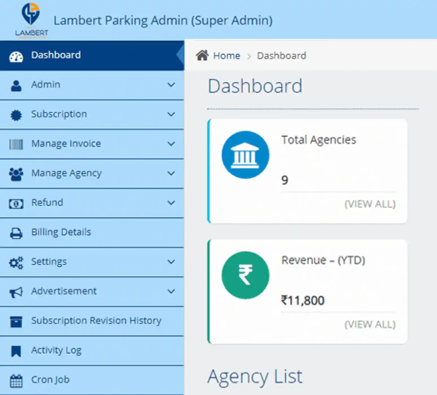Screen dimensions: 437x395
Task: Expand the Subscription menu chevron
Action: [171, 114]
